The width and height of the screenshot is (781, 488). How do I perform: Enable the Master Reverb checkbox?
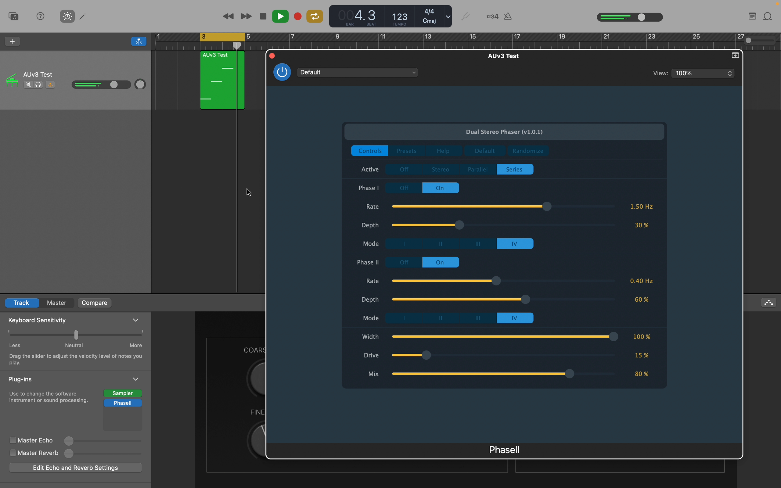tap(13, 453)
